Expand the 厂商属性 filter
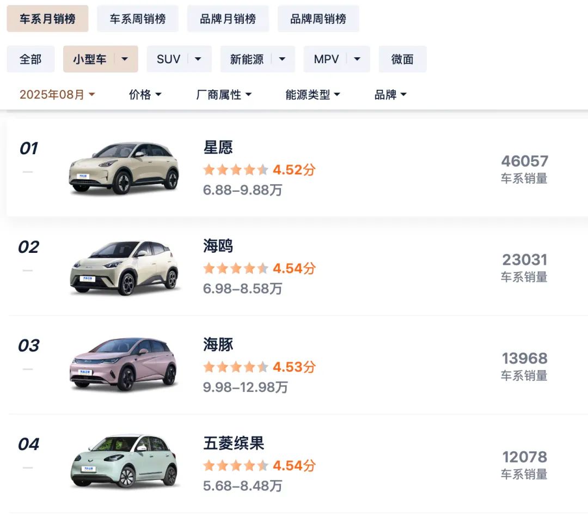This screenshot has height=515, width=588. click(x=224, y=95)
